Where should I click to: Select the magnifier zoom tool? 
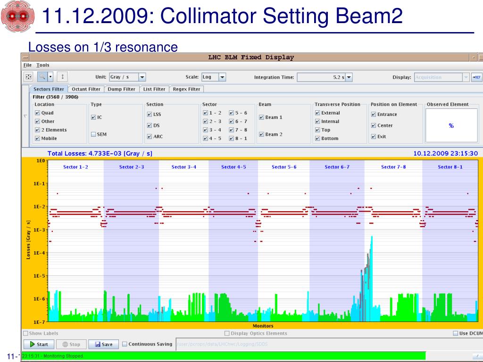[x=42, y=77]
